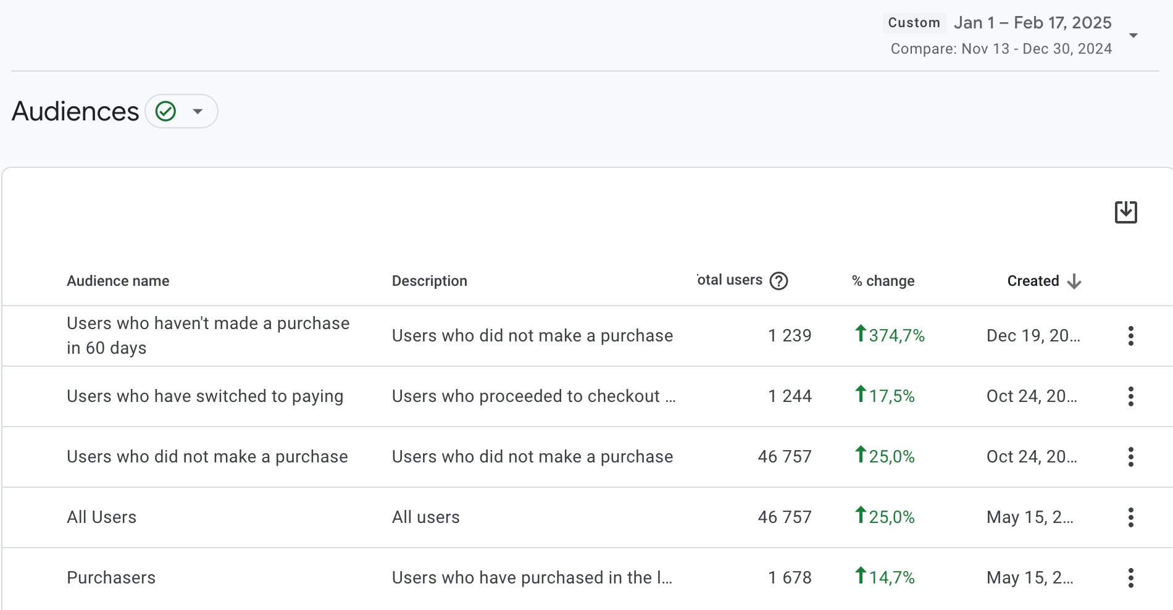
Task: Click description 'All users'
Action: click(x=426, y=517)
